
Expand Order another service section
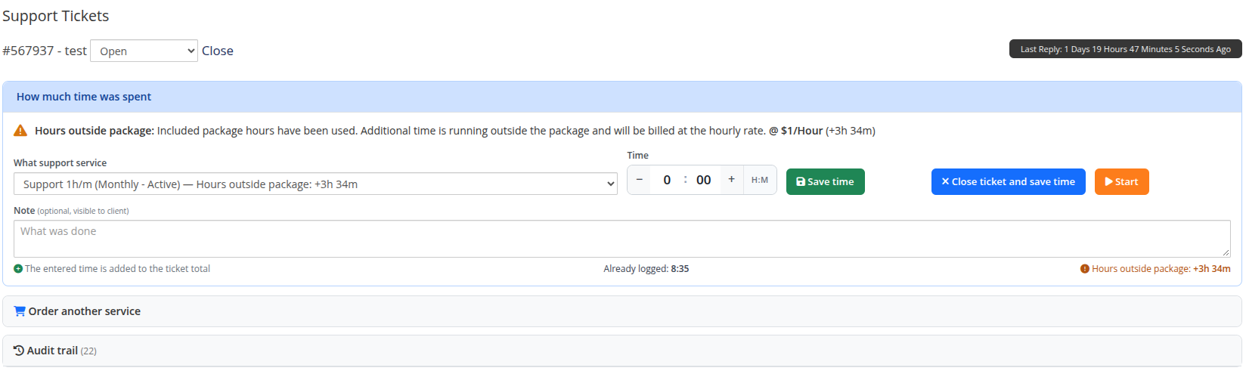[x=622, y=311]
